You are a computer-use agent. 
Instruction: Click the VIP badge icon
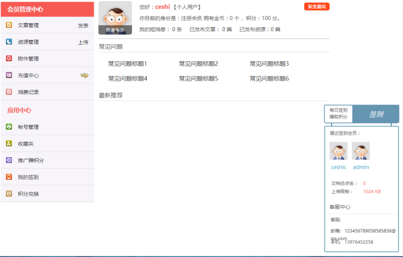pos(84,75)
